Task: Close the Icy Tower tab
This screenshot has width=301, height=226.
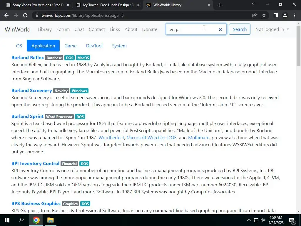Action: 138,5
